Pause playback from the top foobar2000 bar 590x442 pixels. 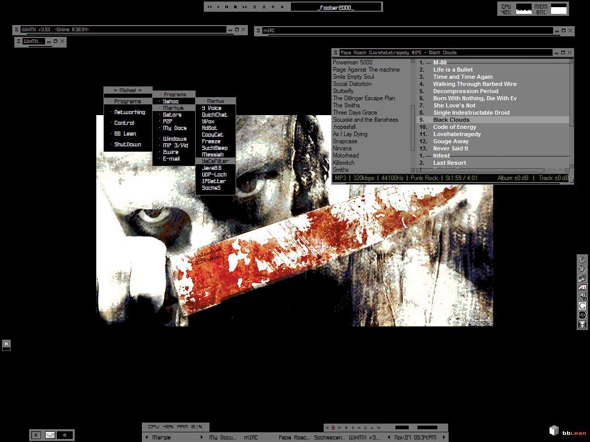(226, 7)
